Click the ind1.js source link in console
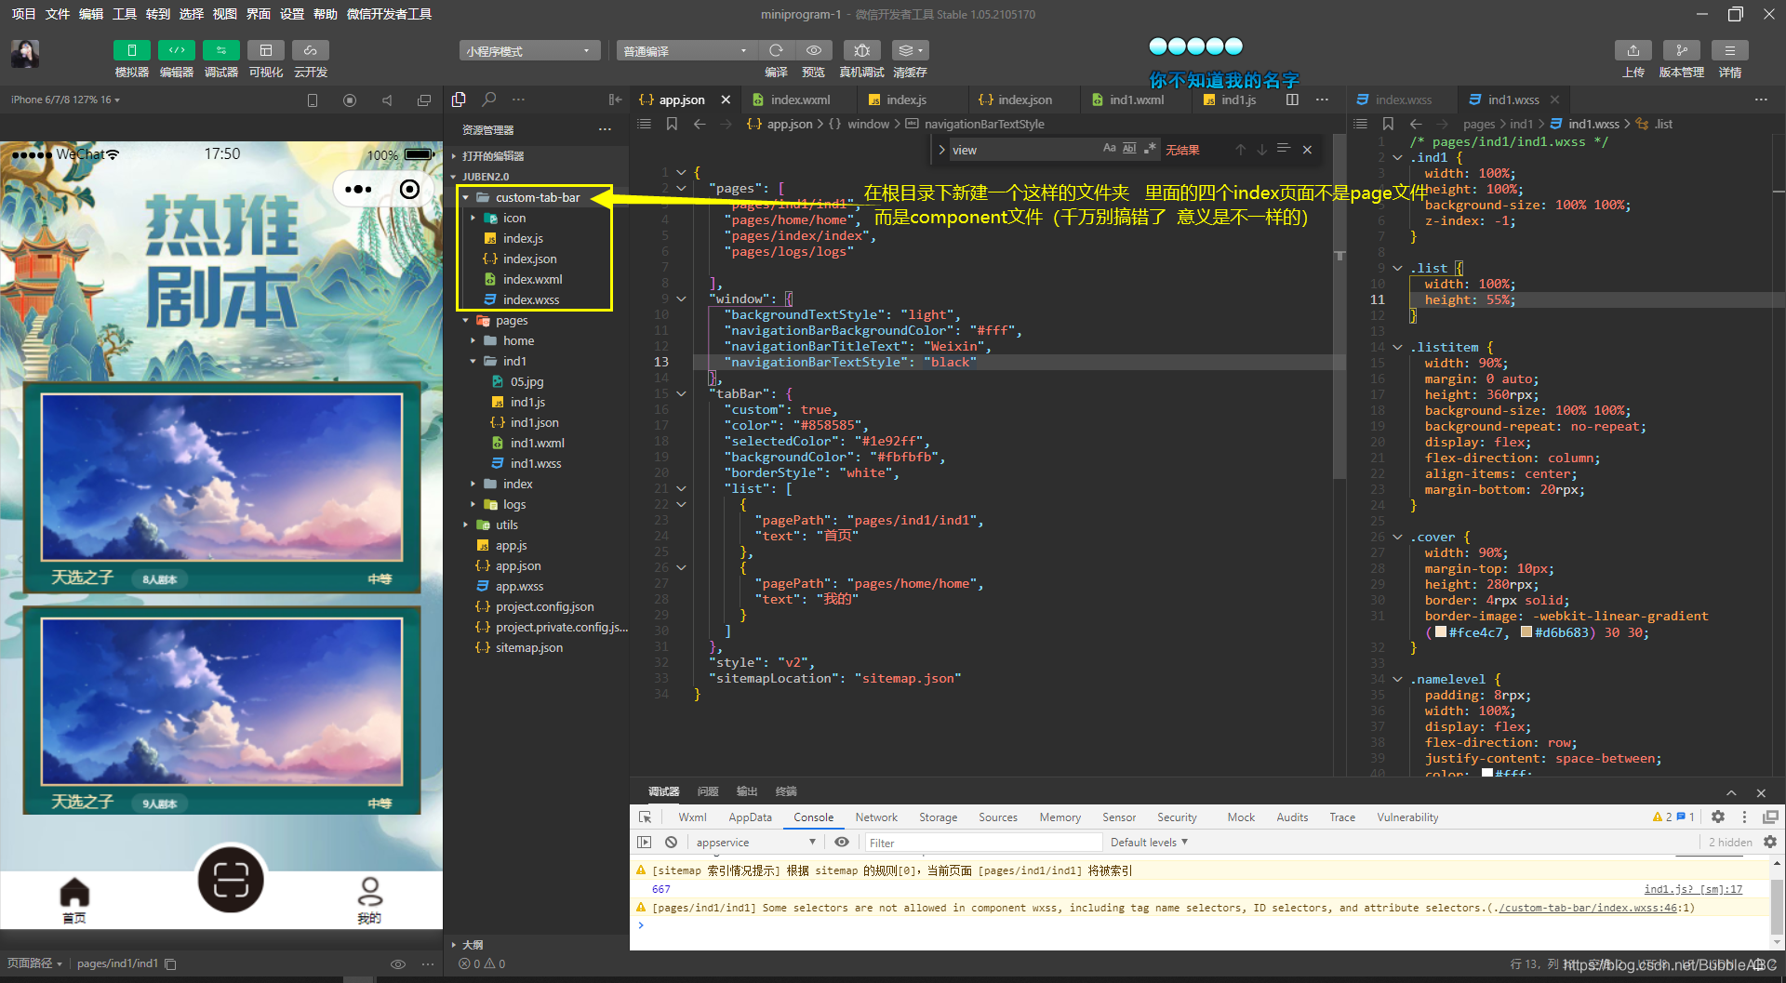Viewport: 1786px width, 983px height. pyautogui.click(x=1693, y=889)
